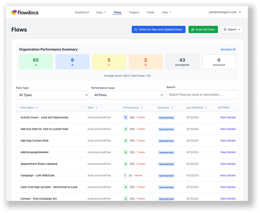Screen dimensions: 260x213
Task: Click the Deselect All link
Action: point(228,50)
